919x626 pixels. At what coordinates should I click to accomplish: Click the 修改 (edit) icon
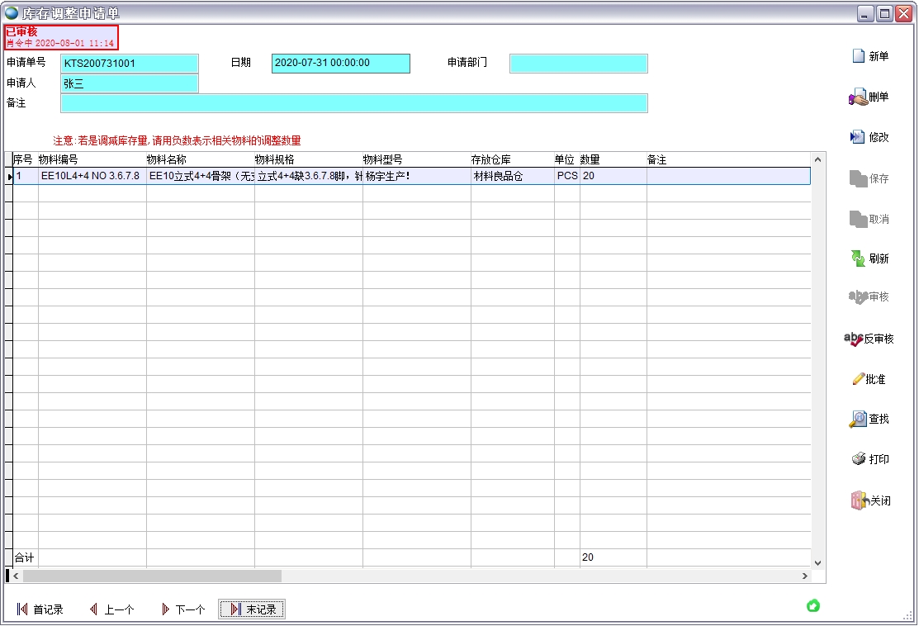click(858, 137)
